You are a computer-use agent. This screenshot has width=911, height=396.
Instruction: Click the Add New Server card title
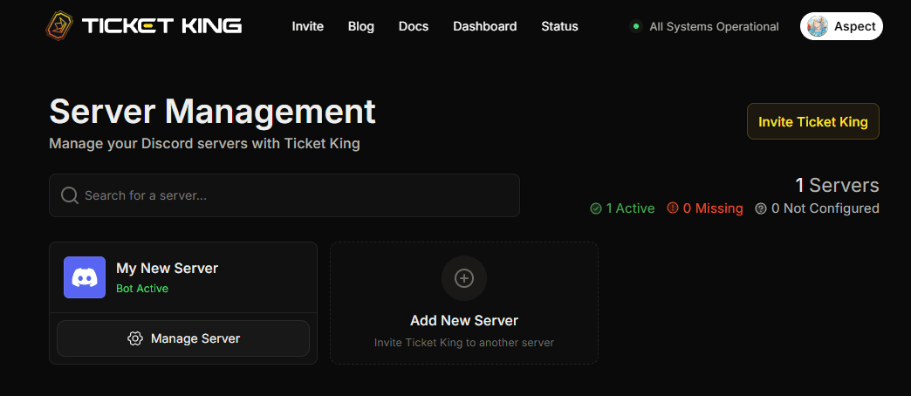click(464, 320)
